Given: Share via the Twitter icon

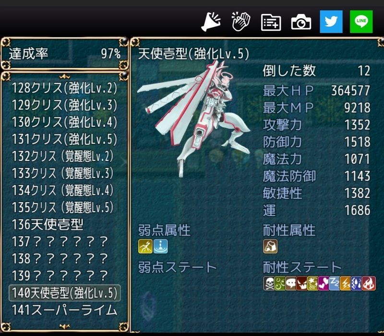Looking at the screenshot, I should [x=331, y=22].
